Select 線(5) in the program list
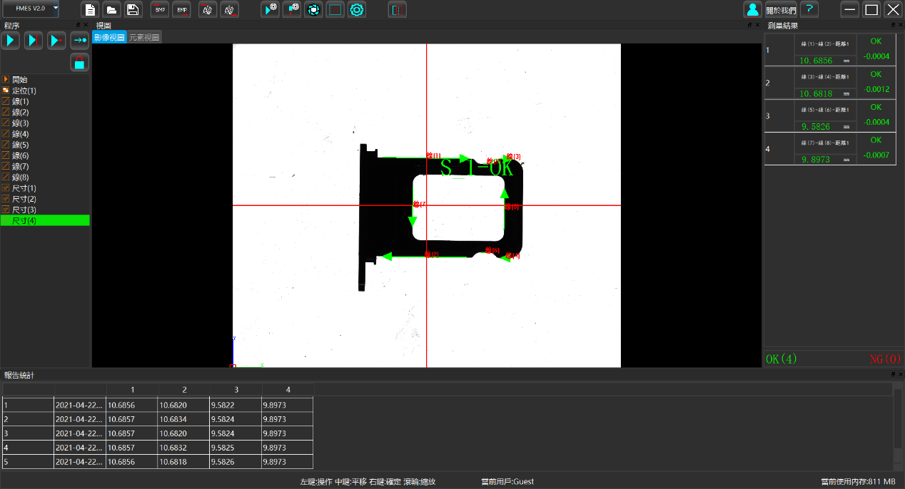The height and width of the screenshot is (489, 905). click(x=21, y=145)
